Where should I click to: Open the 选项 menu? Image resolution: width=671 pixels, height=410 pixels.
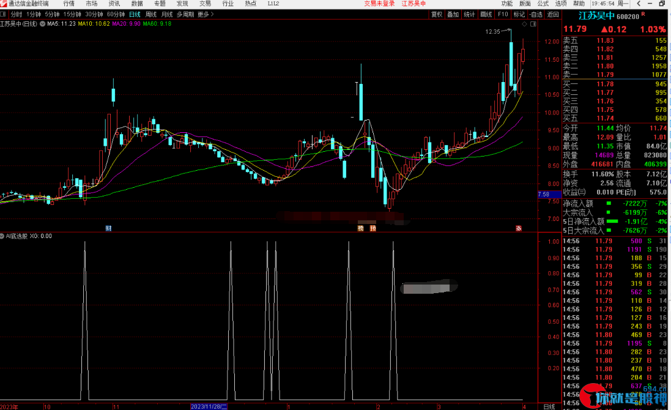click(561, 4)
